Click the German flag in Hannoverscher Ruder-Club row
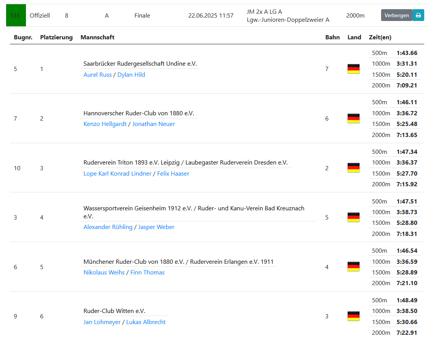Screen dimensions: 433x342 [x=354, y=118]
